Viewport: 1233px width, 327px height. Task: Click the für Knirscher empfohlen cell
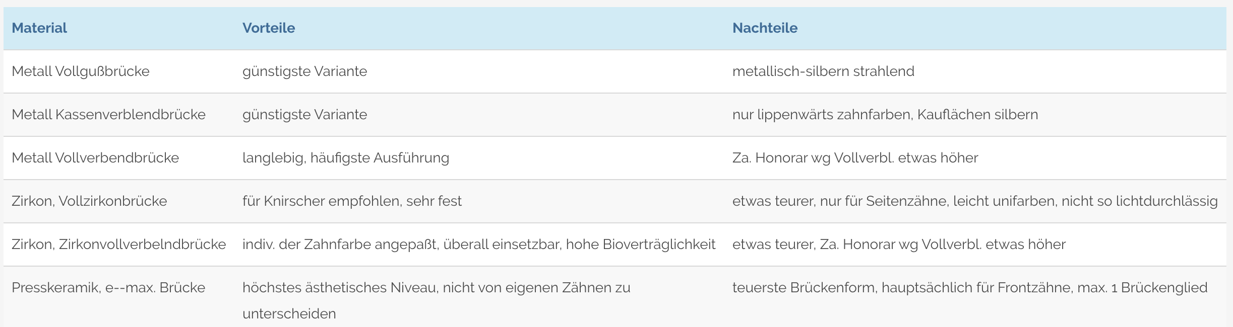click(352, 201)
